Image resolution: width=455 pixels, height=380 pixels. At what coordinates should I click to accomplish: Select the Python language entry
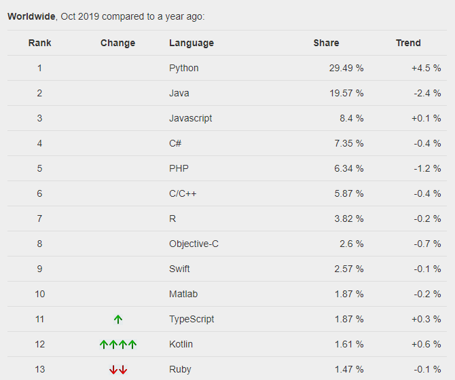point(184,68)
